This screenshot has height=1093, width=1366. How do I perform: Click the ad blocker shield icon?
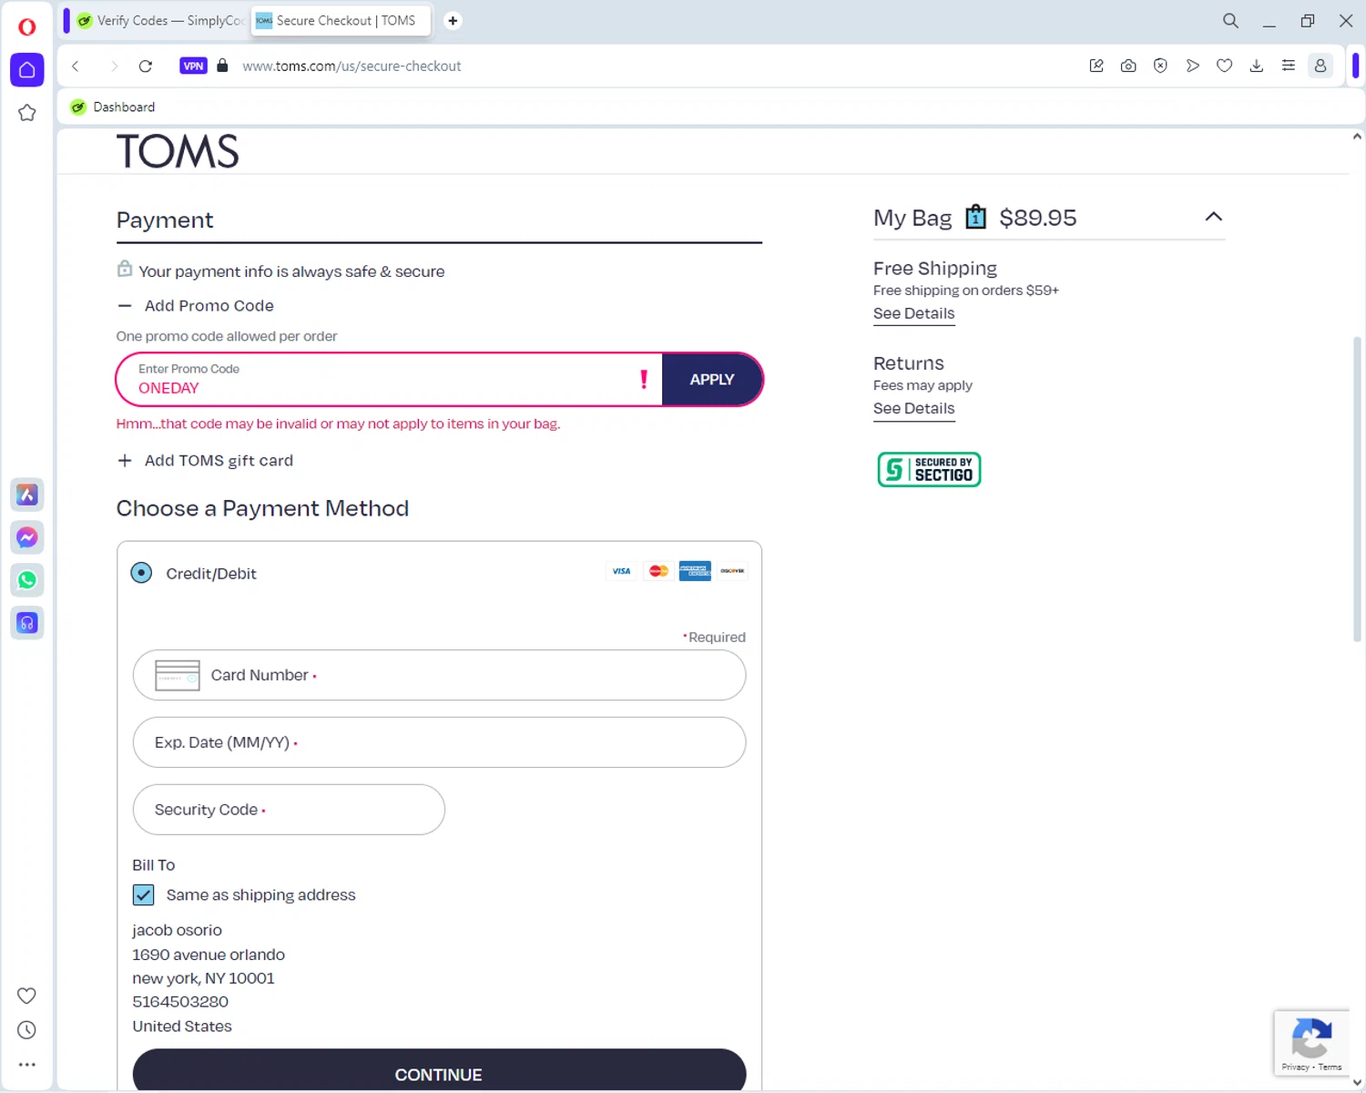(1160, 66)
